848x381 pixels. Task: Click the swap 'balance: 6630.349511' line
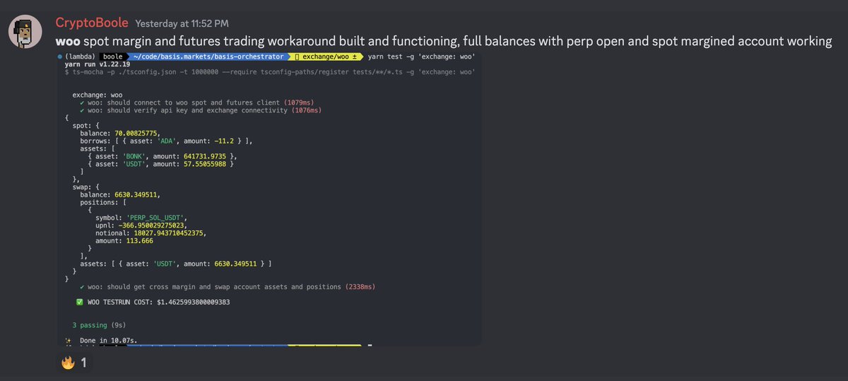[120, 194]
